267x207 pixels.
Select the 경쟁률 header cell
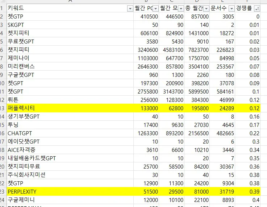click(x=247, y=8)
